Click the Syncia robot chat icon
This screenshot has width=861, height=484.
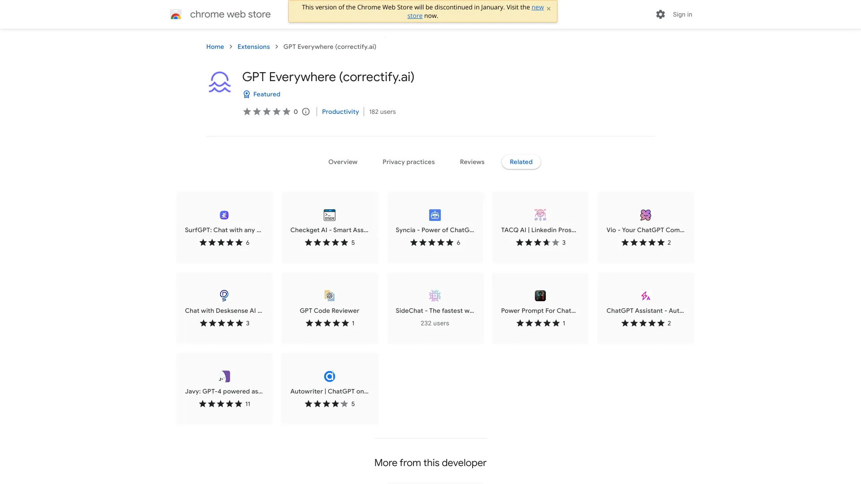pos(435,215)
